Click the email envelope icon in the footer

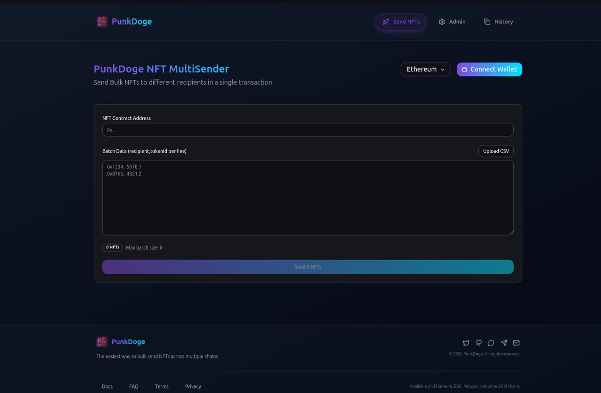(x=516, y=343)
